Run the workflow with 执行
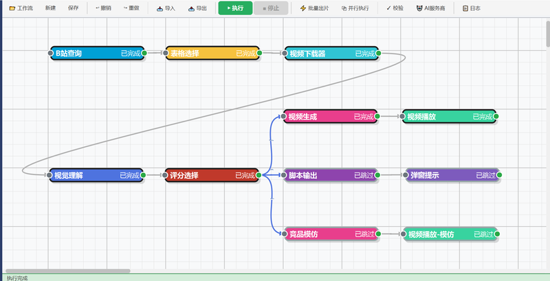Screen dimensions: 550x281 235,8
